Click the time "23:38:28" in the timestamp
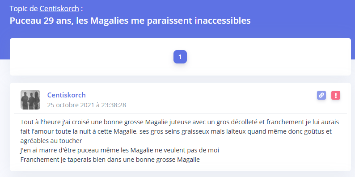Image resolution: width=355 pixels, height=177 pixels. 114,105
